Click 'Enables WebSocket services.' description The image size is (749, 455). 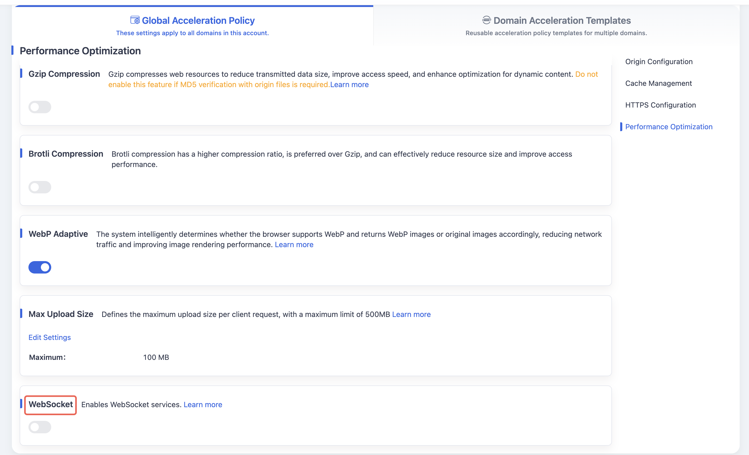tap(131, 405)
